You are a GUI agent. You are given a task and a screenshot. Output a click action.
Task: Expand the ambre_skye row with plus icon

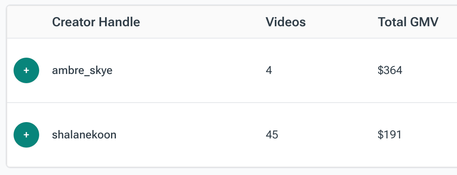[26, 70]
